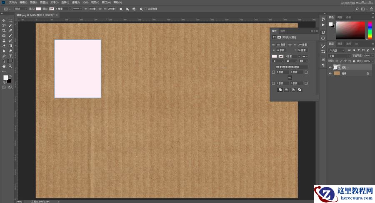This screenshot has width=375, height=203.
Task: Select the Crop tool
Action: pyautogui.click(x=4, y=30)
